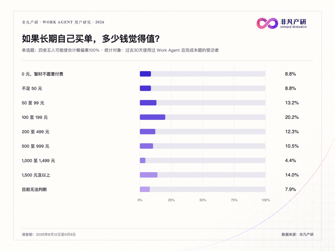The image size is (335, 251).
Task: Select the label 不足 50 元
Action: pyautogui.click(x=32, y=88)
